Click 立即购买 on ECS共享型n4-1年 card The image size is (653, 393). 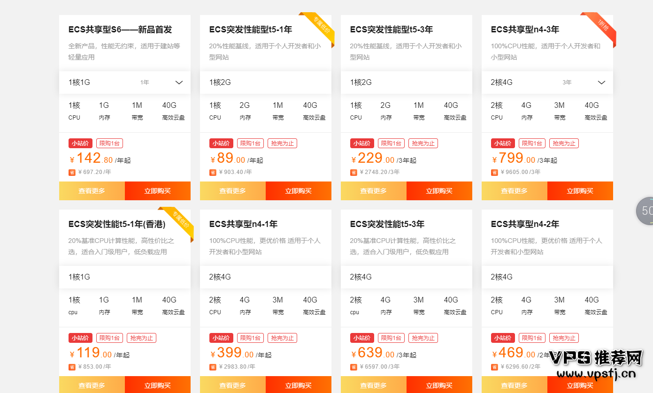(299, 385)
